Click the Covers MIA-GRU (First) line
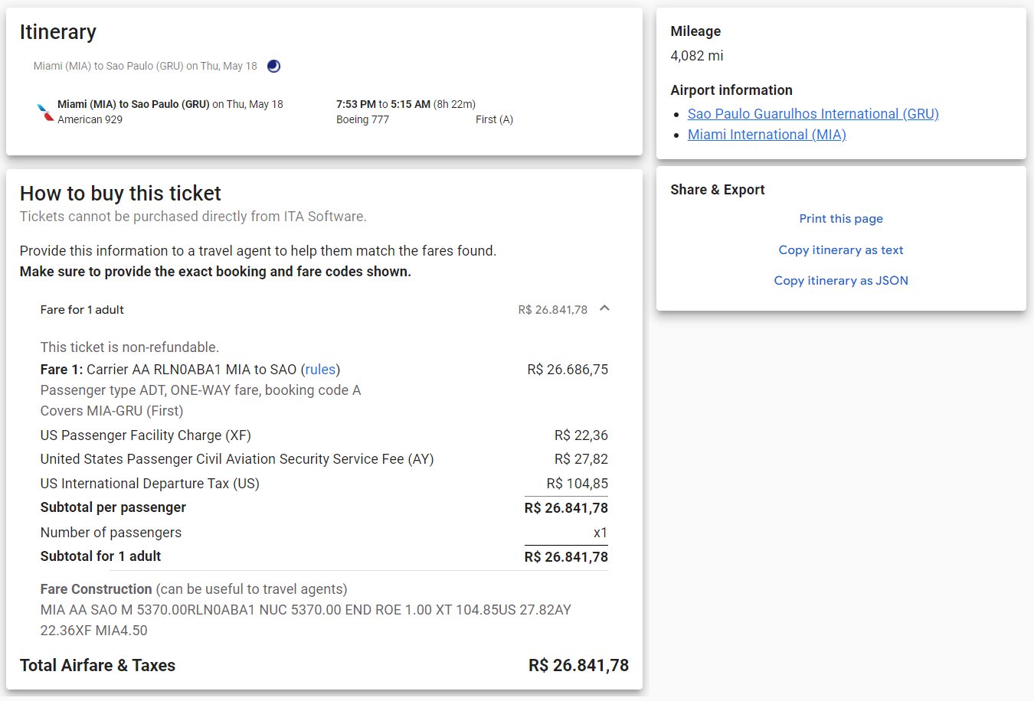Image resolution: width=1034 pixels, height=701 pixels. click(x=111, y=411)
